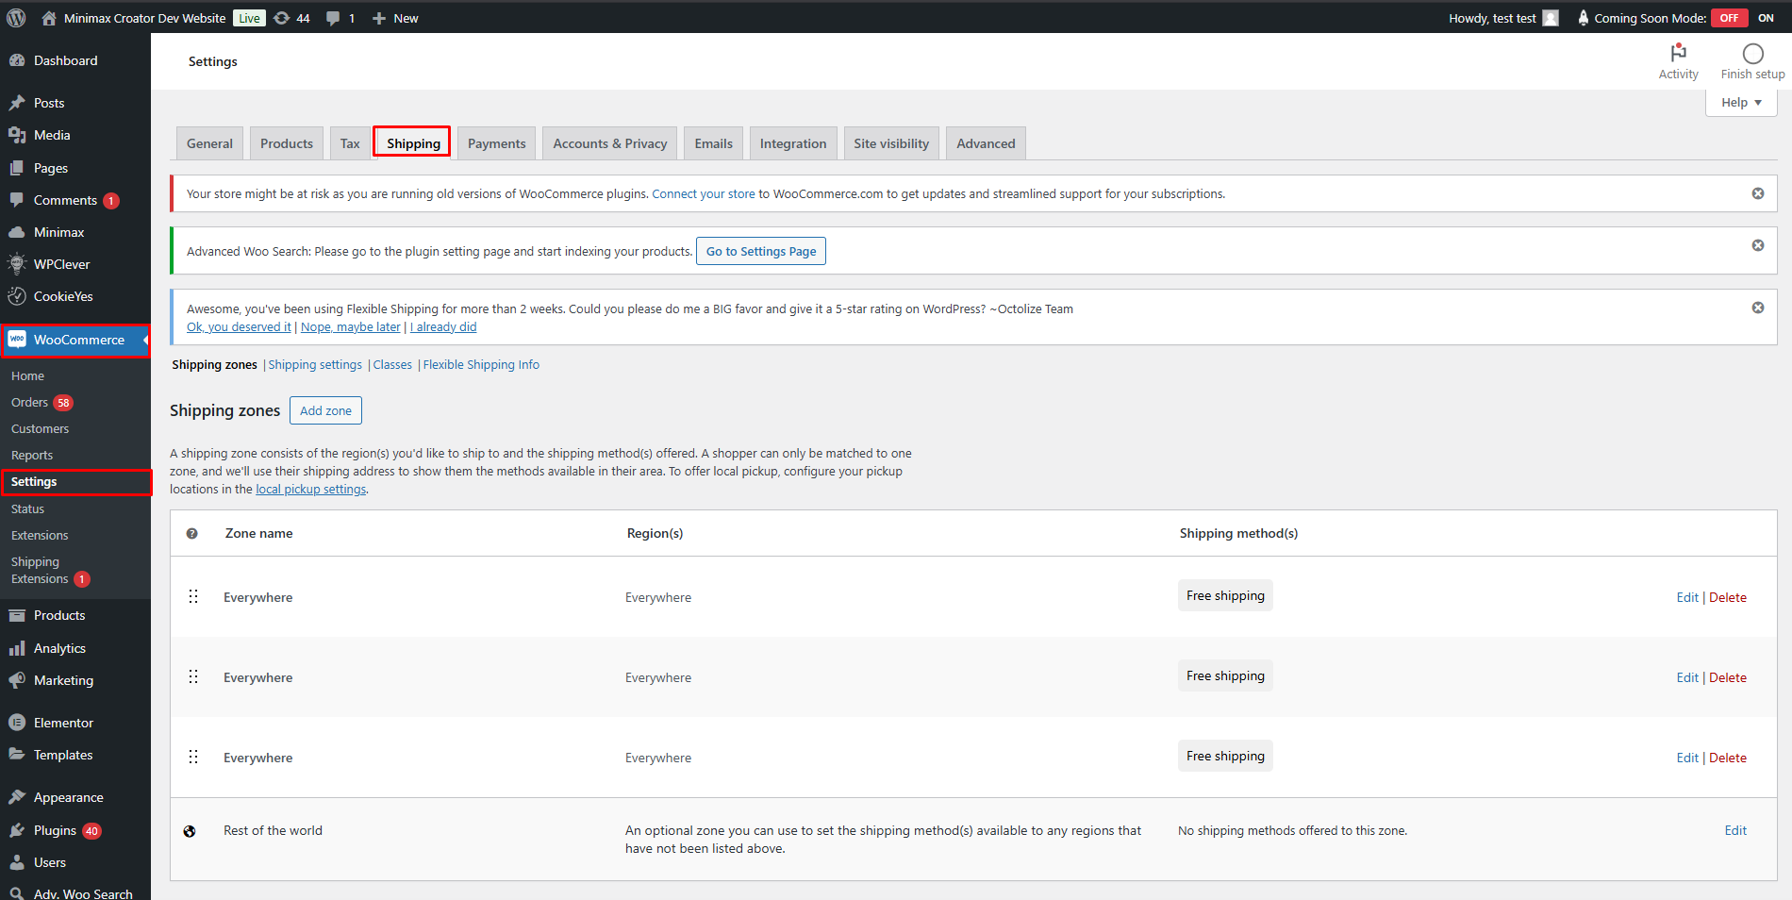This screenshot has height=900, width=1792.
Task: Click the Zone name help question icon
Action: (x=192, y=534)
